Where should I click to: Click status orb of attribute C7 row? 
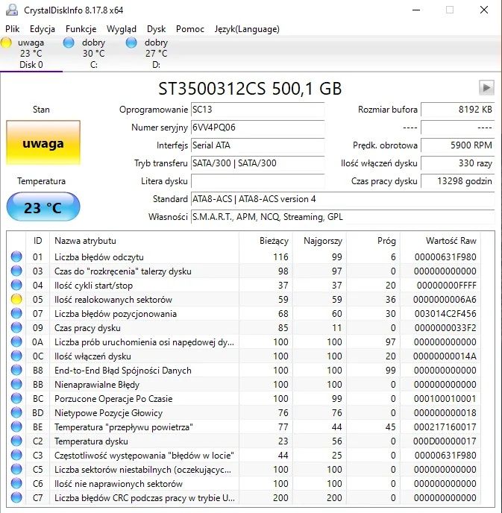16,497
